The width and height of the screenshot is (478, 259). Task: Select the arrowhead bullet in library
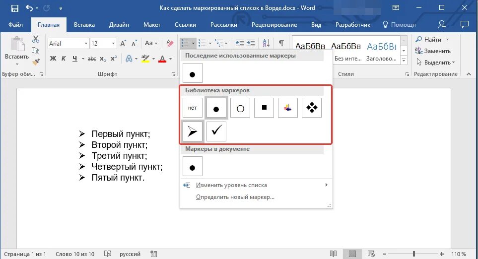coord(193,131)
